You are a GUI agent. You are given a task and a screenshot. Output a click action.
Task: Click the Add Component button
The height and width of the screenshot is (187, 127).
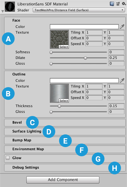[x=63, y=180]
